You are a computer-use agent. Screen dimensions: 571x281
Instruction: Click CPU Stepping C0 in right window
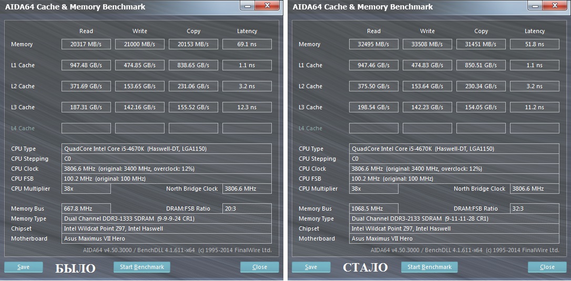point(454,159)
